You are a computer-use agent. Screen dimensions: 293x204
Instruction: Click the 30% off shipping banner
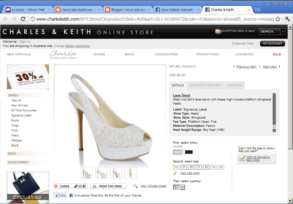click(28, 77)
